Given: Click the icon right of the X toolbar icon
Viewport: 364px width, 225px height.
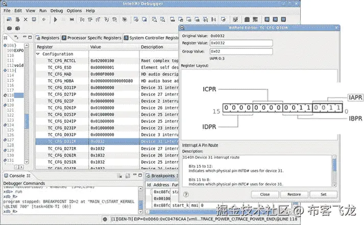Looking at the screenshot, I should [x=34, y=19].
